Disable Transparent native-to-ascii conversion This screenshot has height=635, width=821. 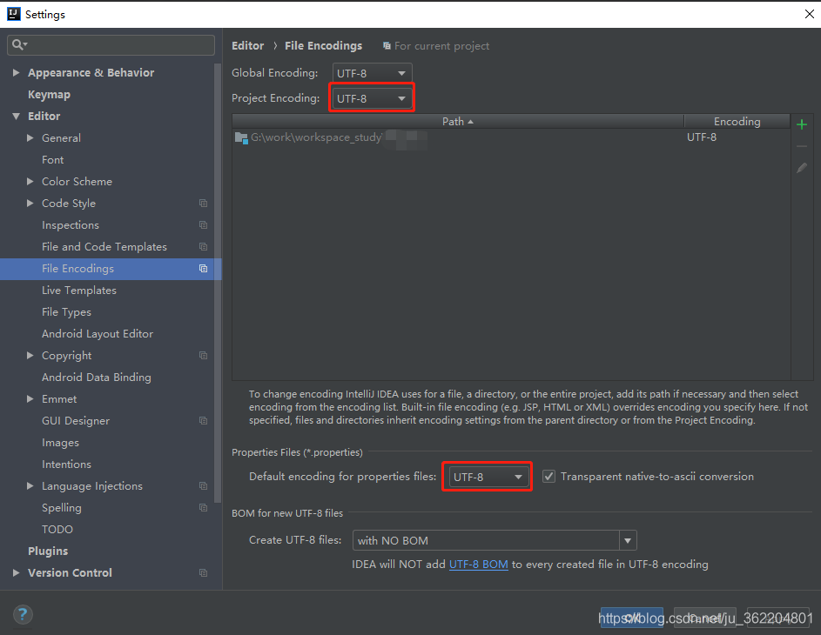(548, 476)
